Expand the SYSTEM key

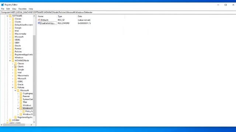click(x=7, y=120)
